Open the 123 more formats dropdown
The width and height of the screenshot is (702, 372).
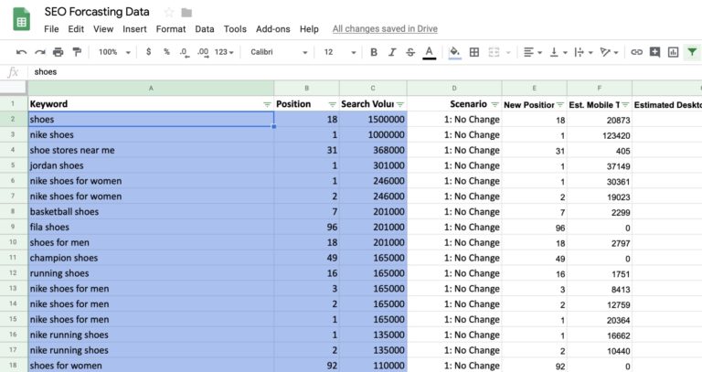pyautogui.click(x=224, y=52)
